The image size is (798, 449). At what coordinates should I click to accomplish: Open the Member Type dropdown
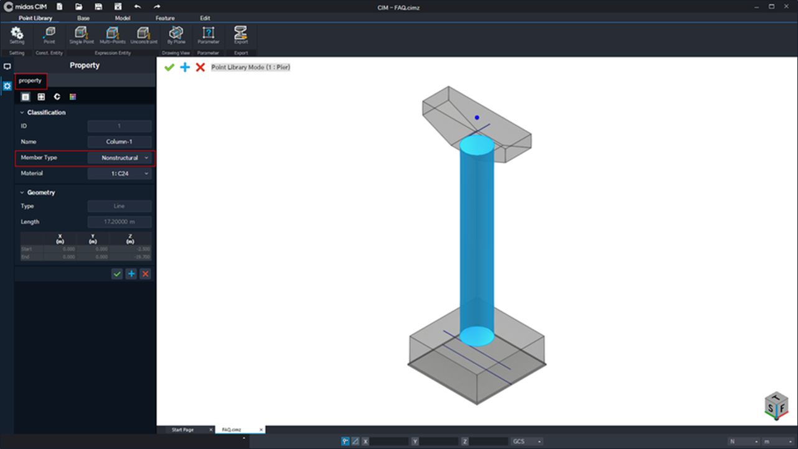click(120, 158)
